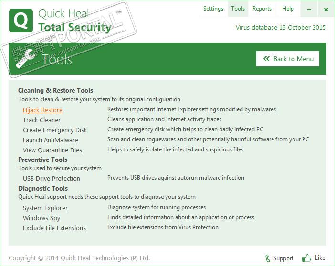Viewport: 335px width, 266px height.
Task: Open the Settings menu
Action: click(213, 9)
